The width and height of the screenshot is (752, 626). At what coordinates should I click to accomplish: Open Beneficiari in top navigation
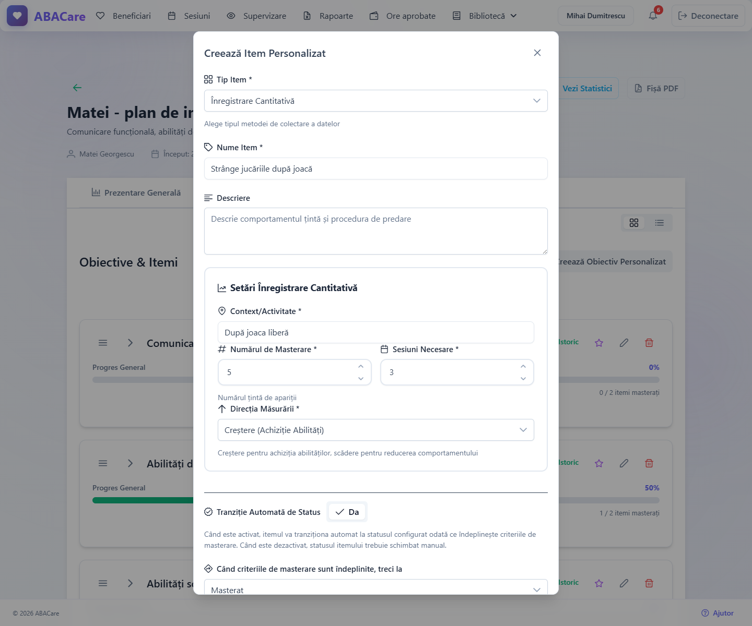click(x=124, y=16)
